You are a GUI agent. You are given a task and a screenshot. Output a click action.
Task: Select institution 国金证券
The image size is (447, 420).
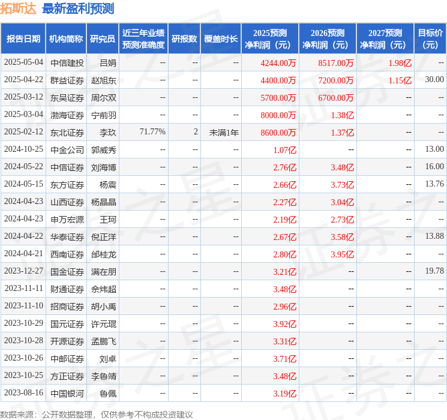pyautogui.click(x=67, y=272)
